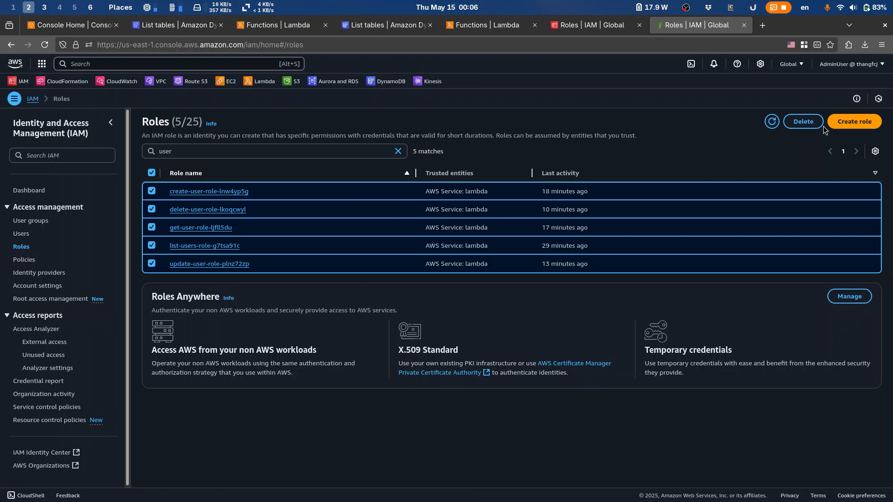The image size is (893, 502).
Task: Open EC2 bookmark shortcut
Action: 226,81
